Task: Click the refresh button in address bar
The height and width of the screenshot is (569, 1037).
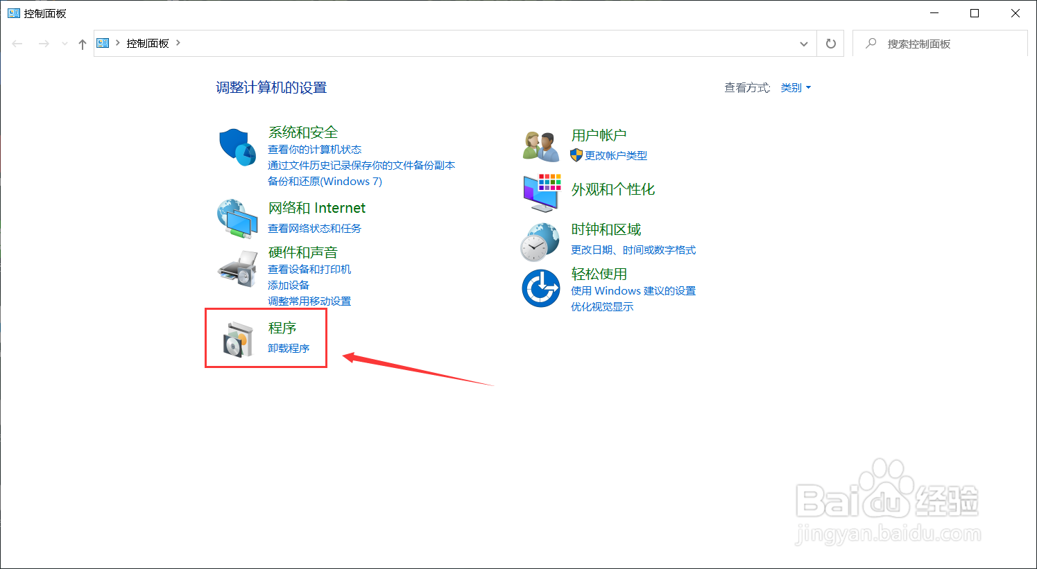Action: pyautogui.click(x=830, y=43)
